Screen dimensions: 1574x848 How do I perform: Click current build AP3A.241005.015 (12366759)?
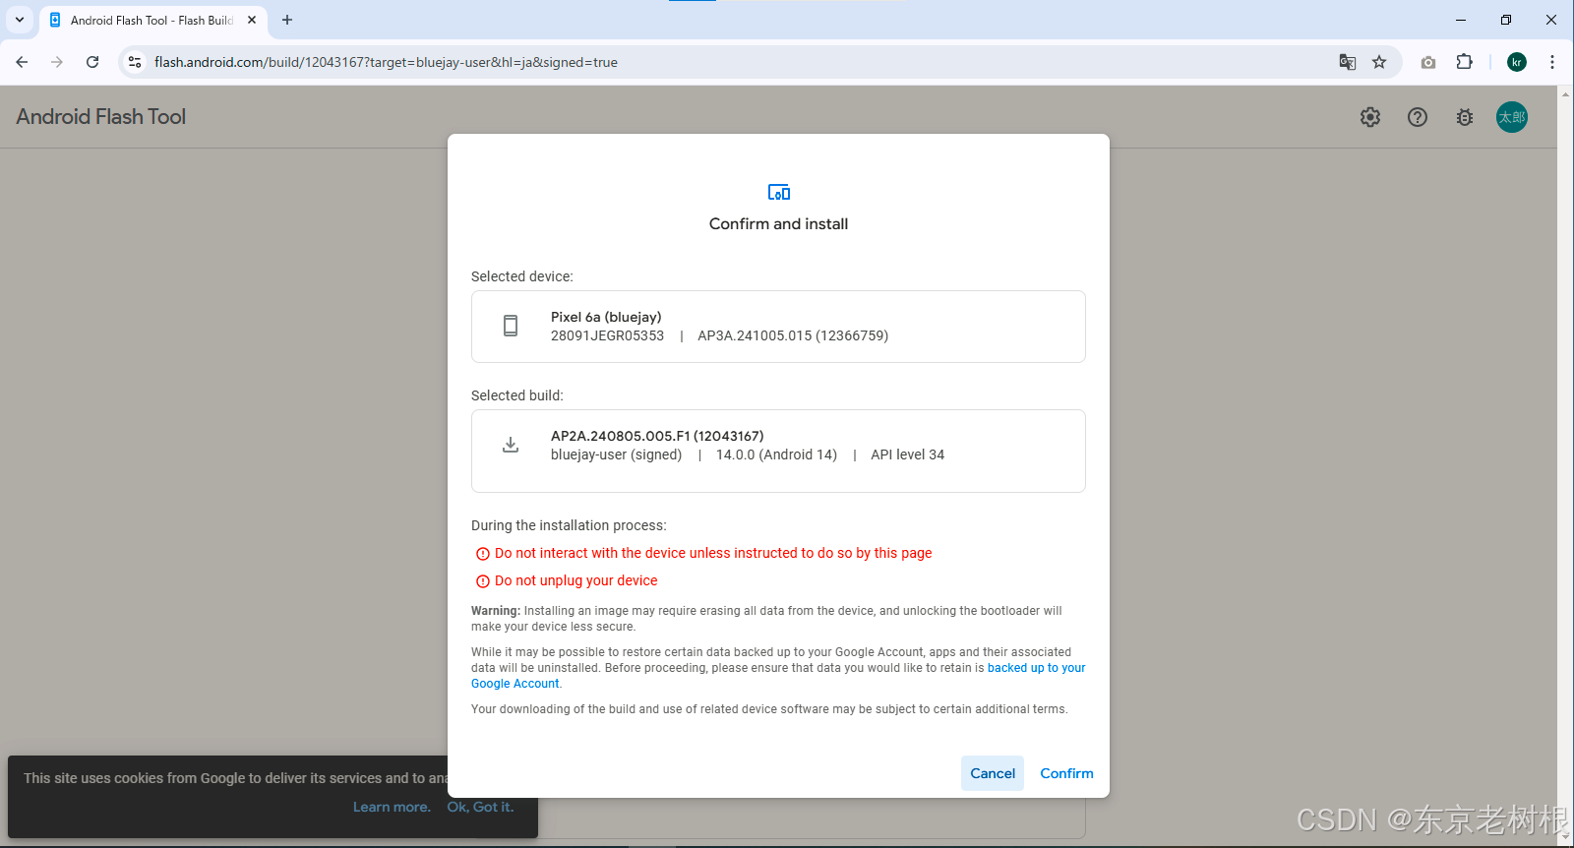click(x=793, y=335)
